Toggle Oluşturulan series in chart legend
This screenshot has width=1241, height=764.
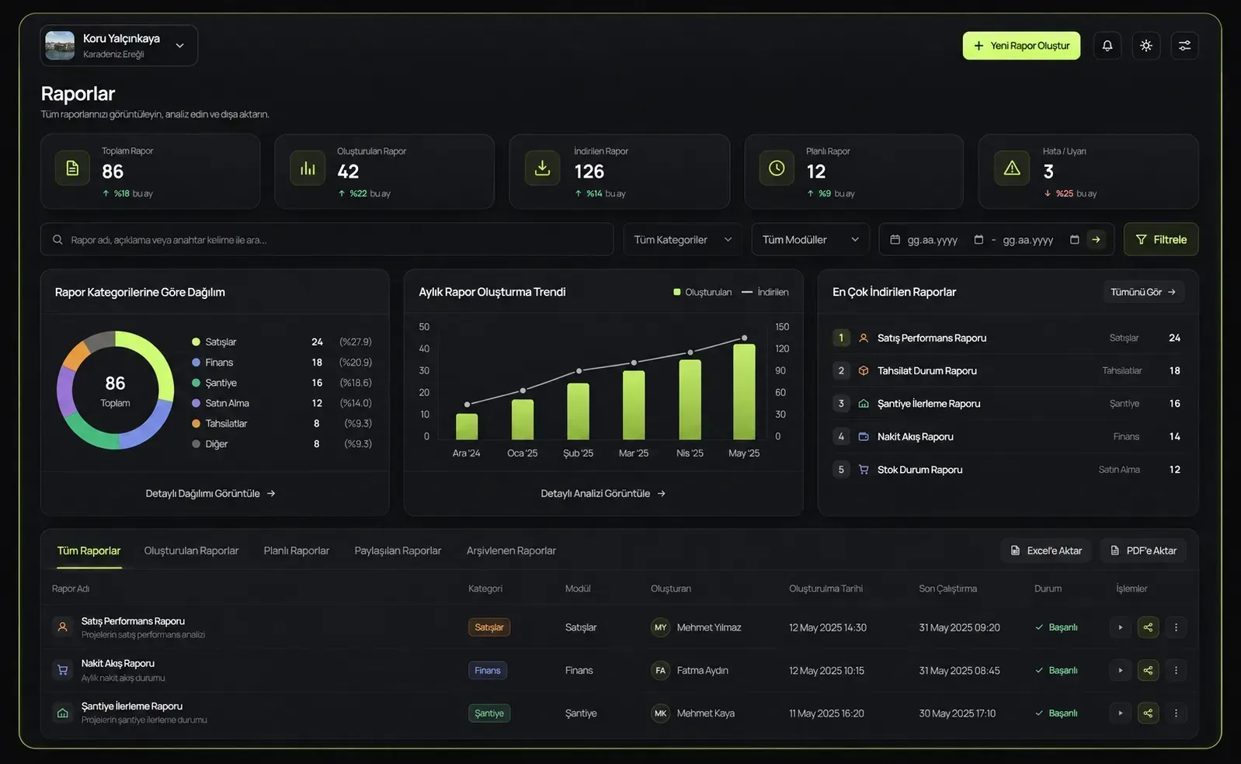point(703,292)
